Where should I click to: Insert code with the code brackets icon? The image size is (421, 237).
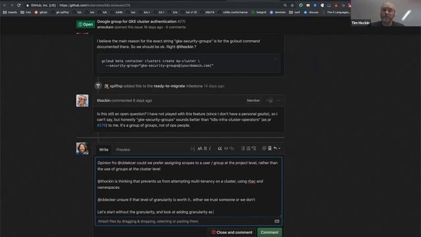[226, 148]
